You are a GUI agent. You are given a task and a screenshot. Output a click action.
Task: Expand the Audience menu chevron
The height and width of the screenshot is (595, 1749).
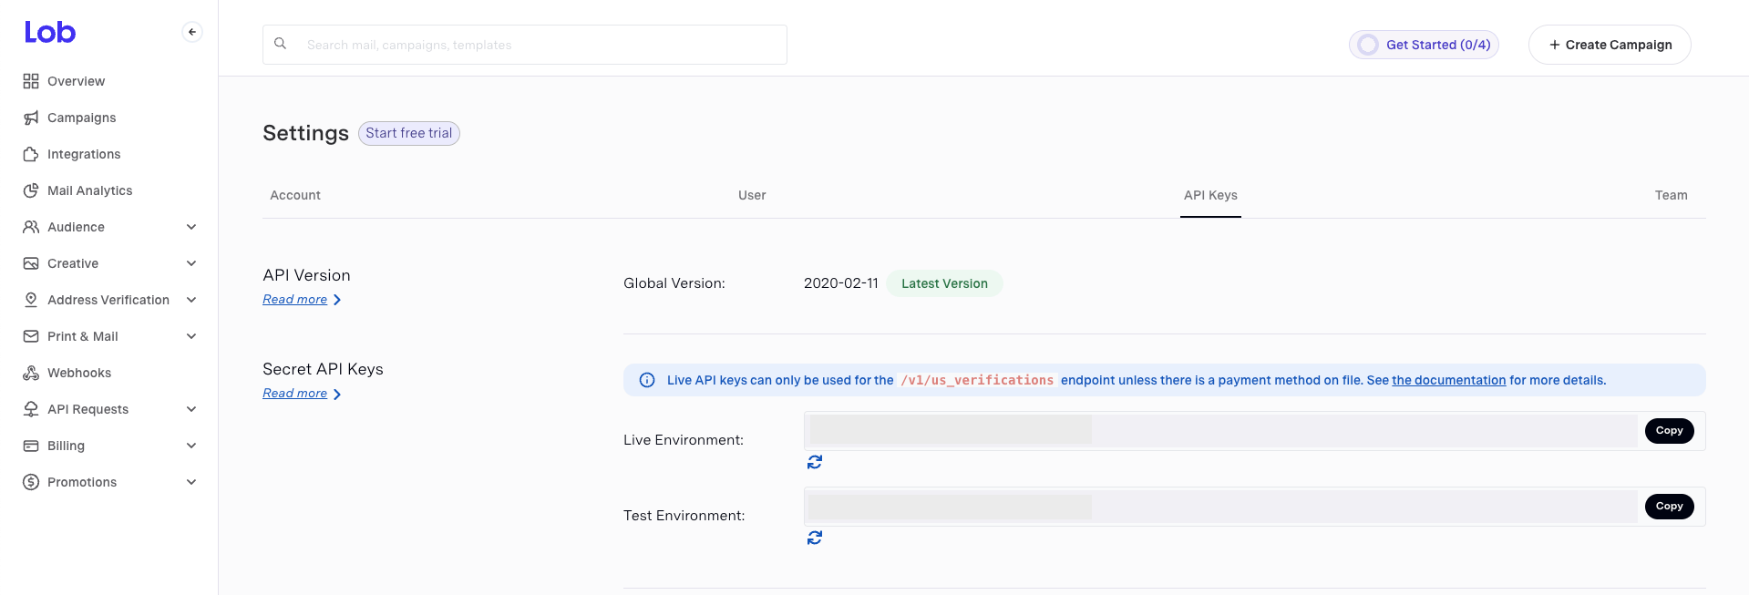(191, 227)
